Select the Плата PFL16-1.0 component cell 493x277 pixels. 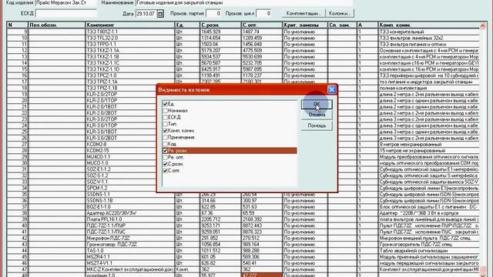[x=130, y=219]
